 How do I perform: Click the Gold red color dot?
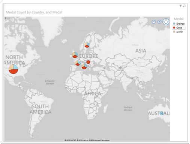(174, 28)
